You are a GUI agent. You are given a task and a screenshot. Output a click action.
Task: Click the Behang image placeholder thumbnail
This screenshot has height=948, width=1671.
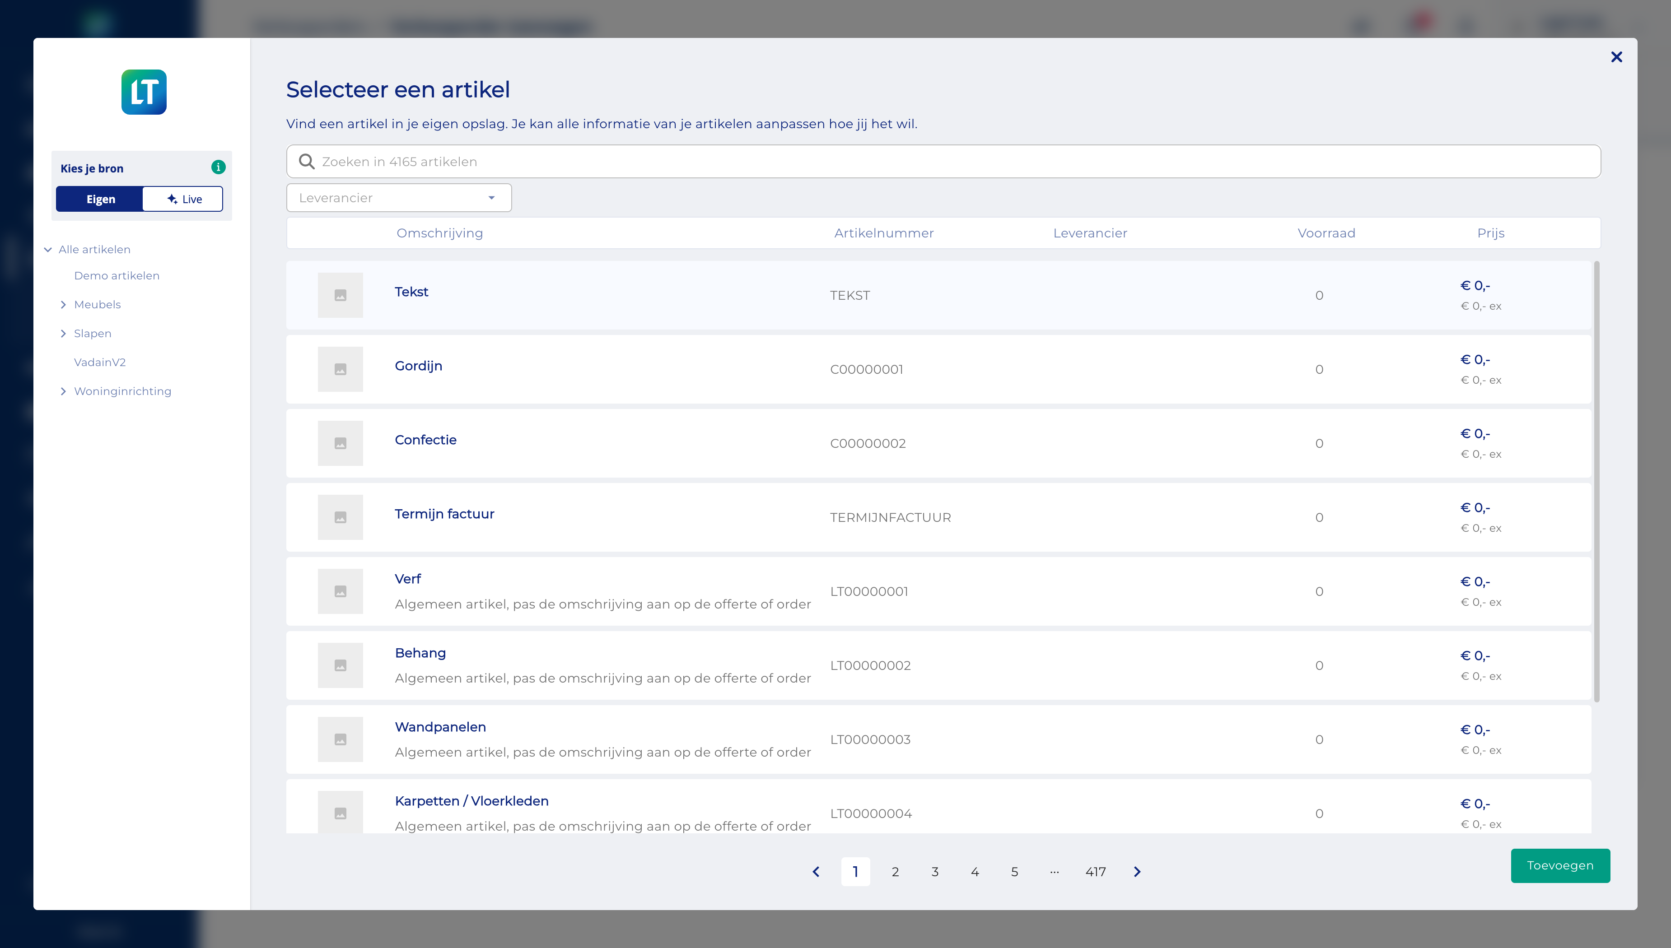(341, 665)
